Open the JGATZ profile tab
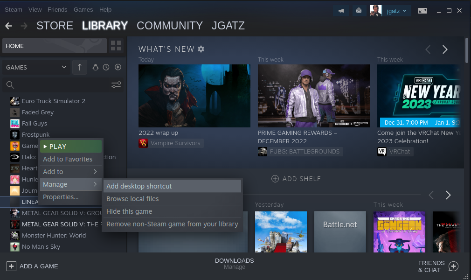 229,26
